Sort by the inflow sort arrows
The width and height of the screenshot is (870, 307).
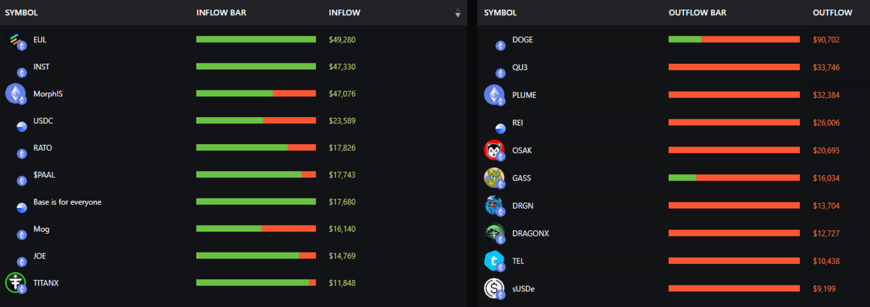click(x=458, y=13)
